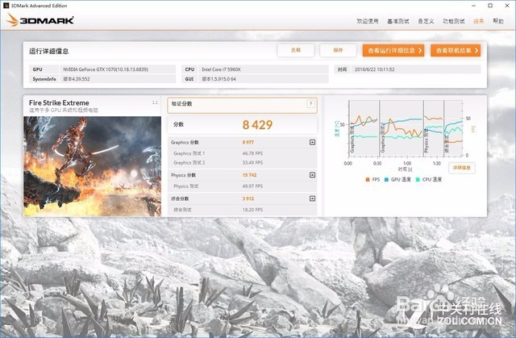Click the 3DMark logo in the header
Screen dimensions: 516x338
coord(40,20)
